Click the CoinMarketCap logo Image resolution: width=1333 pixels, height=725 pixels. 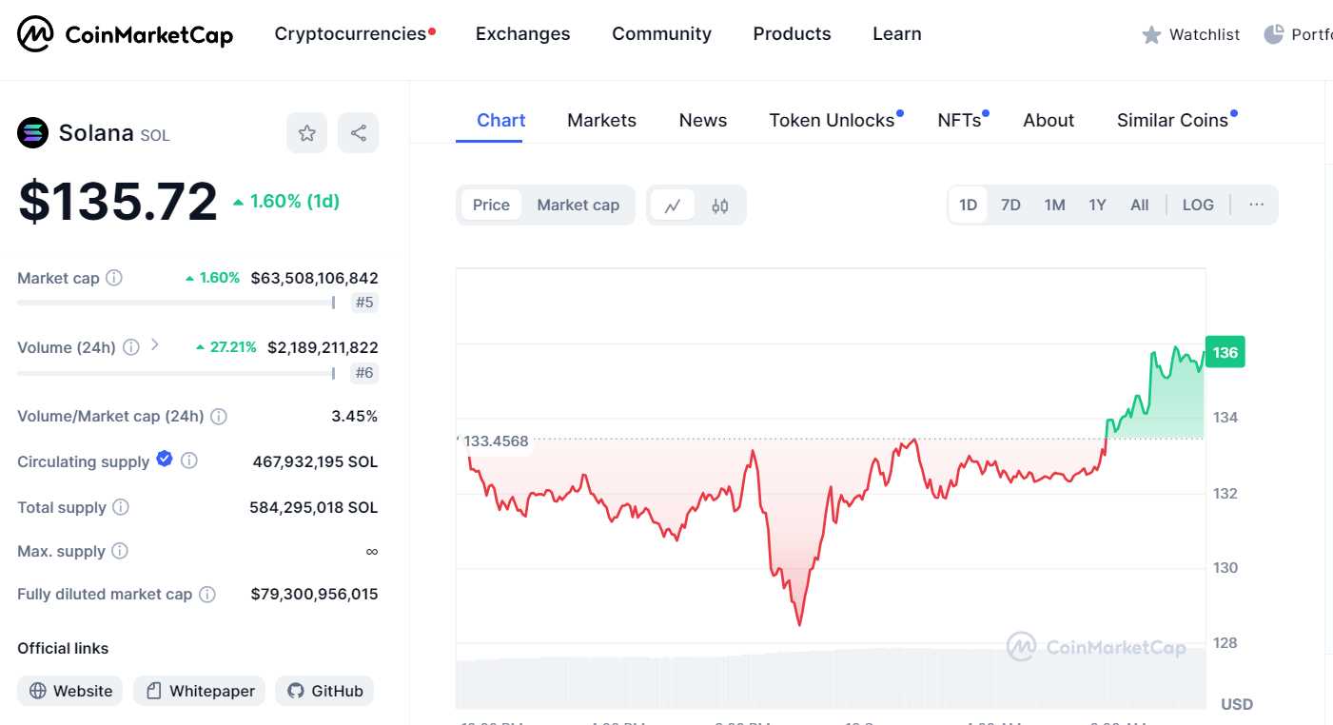pyautogui.click(x=126, y=35)
